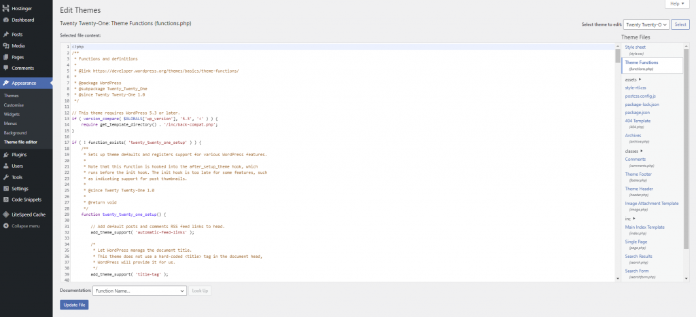
Task: Click the Plugins icon
Action: pos(5,155)
